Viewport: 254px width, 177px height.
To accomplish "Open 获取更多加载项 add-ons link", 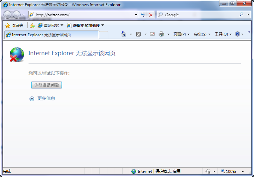I will 85,25.
